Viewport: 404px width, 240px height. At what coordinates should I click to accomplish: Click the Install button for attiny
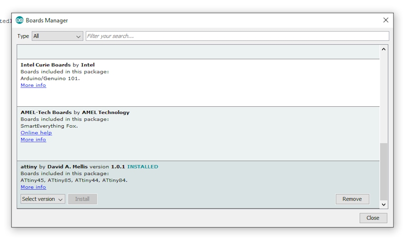[x=82, y=199]
